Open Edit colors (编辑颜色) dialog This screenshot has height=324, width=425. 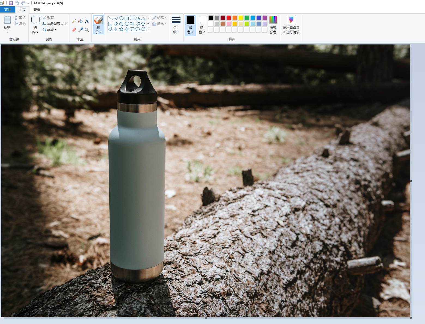click(x=273, y=25)
